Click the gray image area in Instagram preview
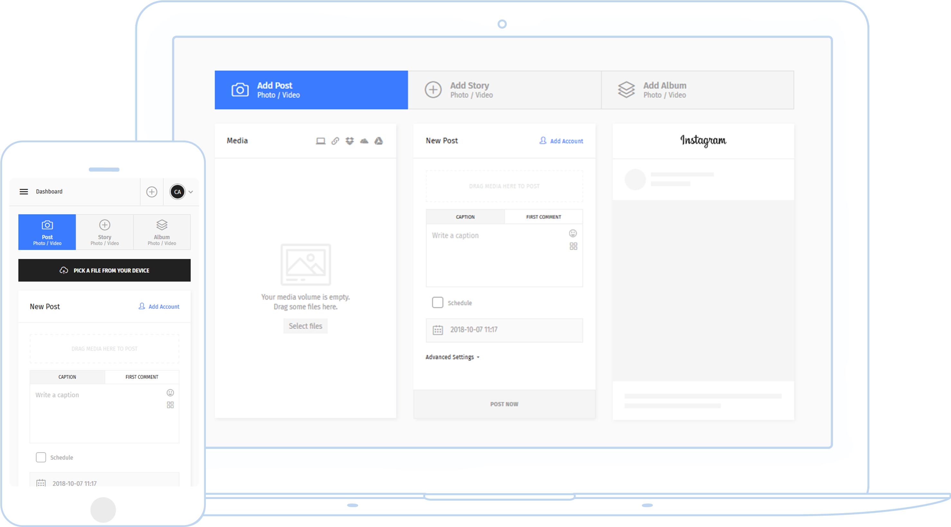Image resolution: width=951 pixels, height=527 pixels. pos(703,291)
